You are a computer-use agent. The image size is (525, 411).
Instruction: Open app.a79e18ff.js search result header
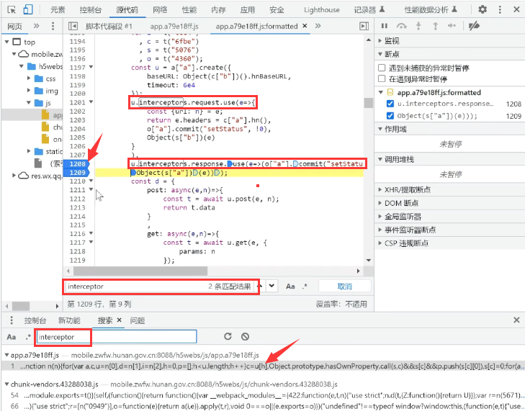[36, 355]
